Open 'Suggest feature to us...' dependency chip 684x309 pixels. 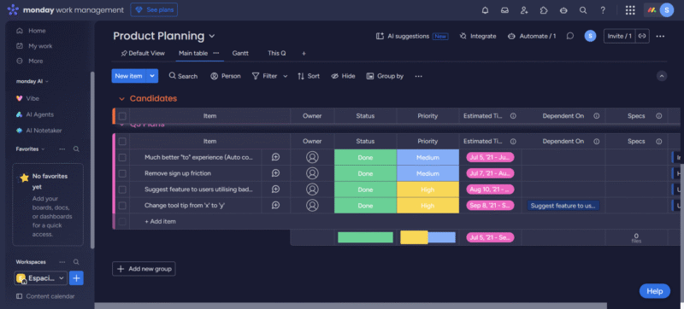coord(563,206)
